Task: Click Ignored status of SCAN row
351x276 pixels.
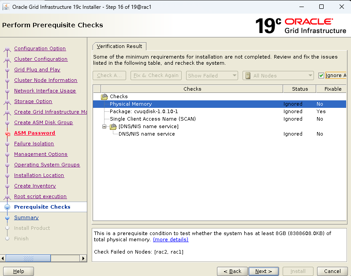Action: coord(293,119)
